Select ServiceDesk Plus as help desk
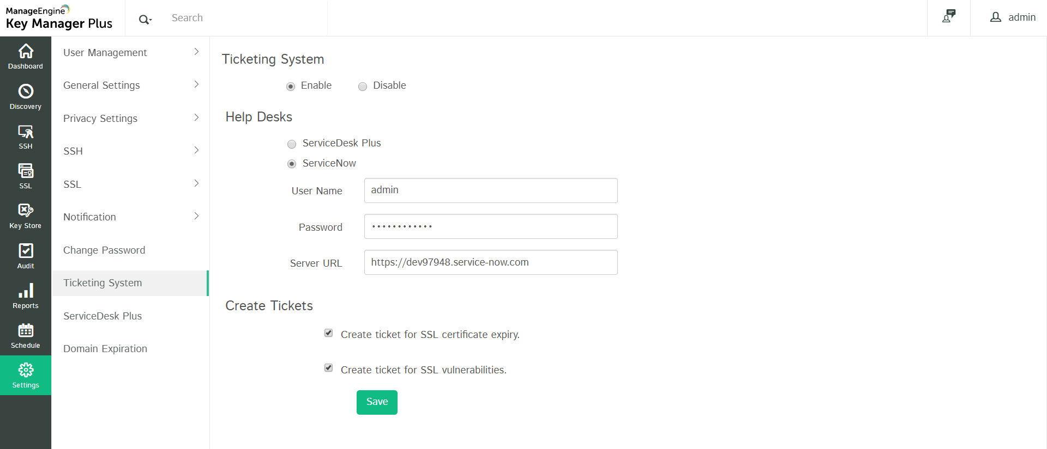This screenshot has width=1047, height=449. coord(292,144)
